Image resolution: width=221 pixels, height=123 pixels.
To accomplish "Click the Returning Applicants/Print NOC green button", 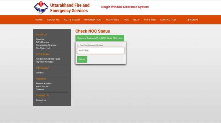I will pos(100,38).
